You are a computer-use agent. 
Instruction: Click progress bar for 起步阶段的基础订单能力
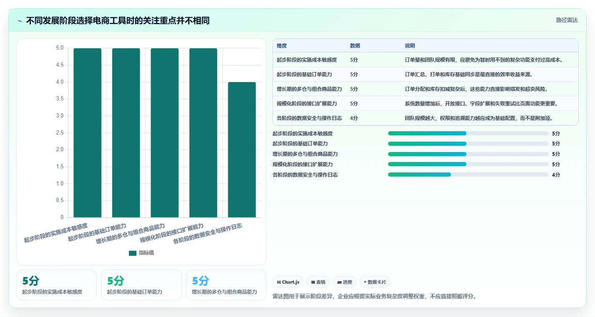pos(468,144)
